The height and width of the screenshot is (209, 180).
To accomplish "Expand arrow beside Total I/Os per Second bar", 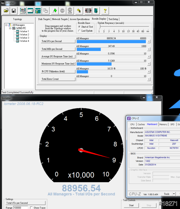I will coord(149,41).
